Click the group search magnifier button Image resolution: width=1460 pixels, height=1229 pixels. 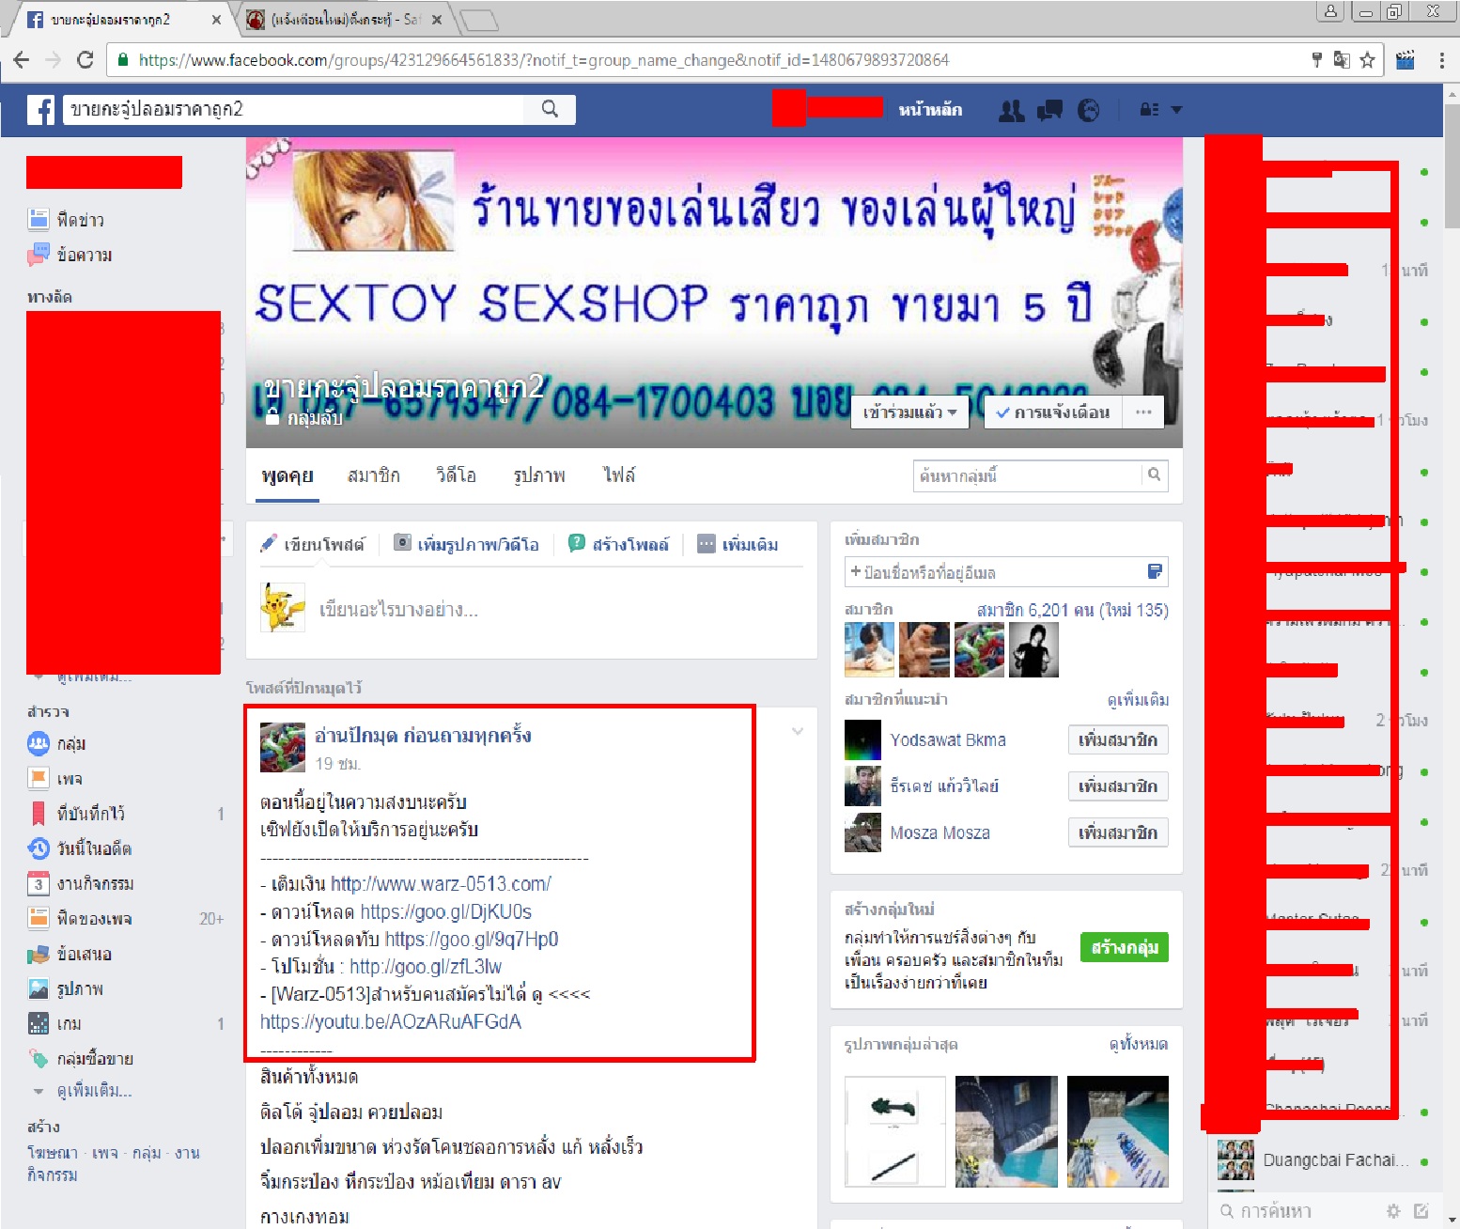coord(1154,475)
